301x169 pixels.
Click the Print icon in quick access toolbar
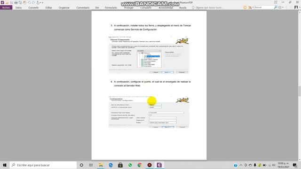(x=16, y=3)
